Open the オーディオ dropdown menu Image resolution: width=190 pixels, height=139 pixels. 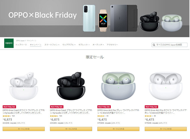tap(98, 45)
